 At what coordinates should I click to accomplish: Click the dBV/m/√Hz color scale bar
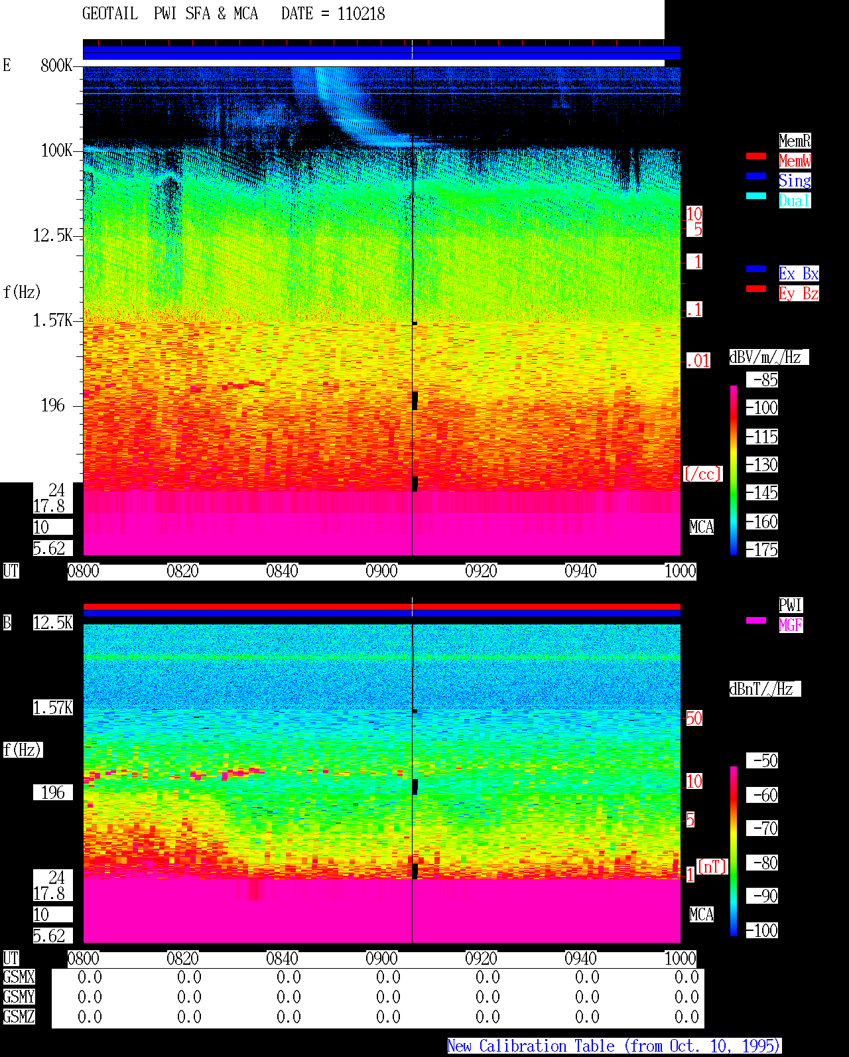pos(734,470)
